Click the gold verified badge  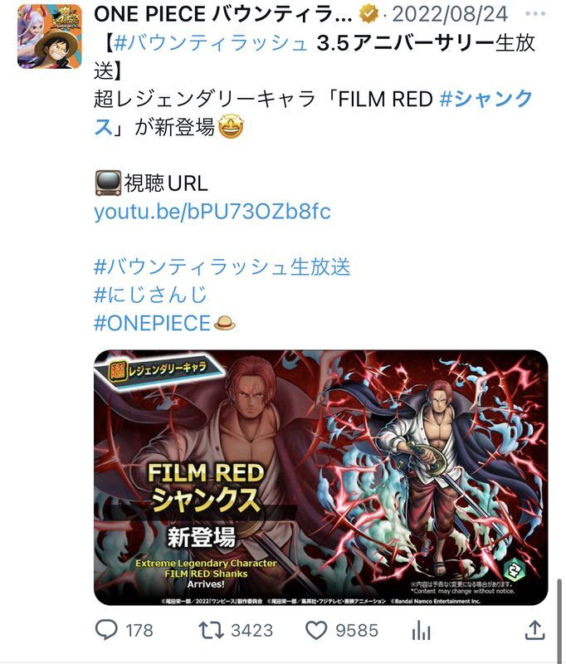pos(368,14)
